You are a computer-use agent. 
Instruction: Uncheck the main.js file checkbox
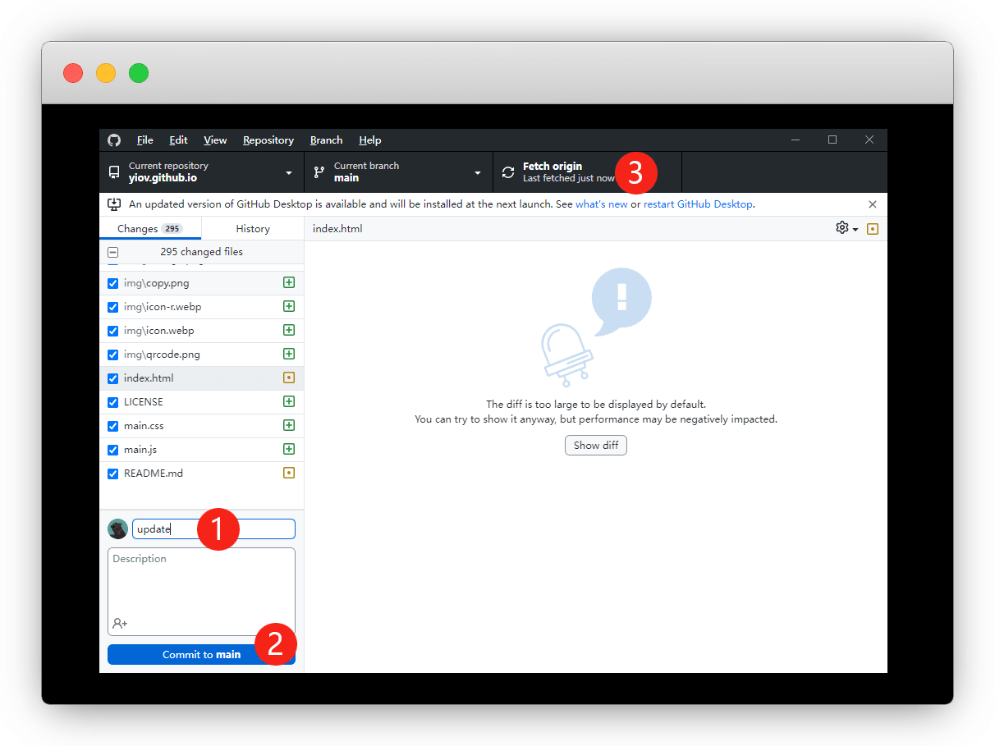[113, 451]
